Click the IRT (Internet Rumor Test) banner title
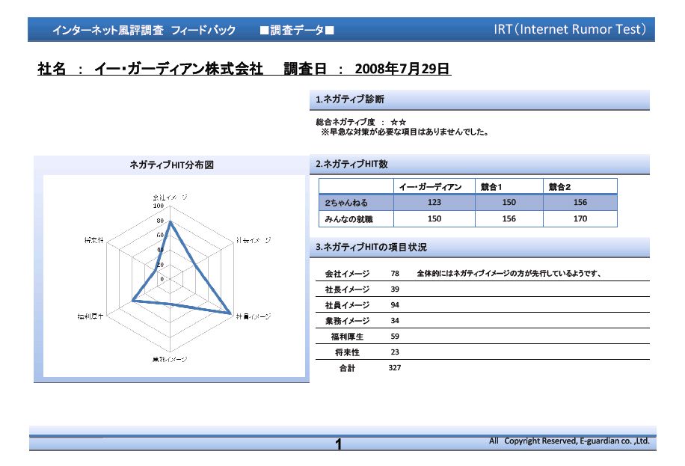 (570, 29)
